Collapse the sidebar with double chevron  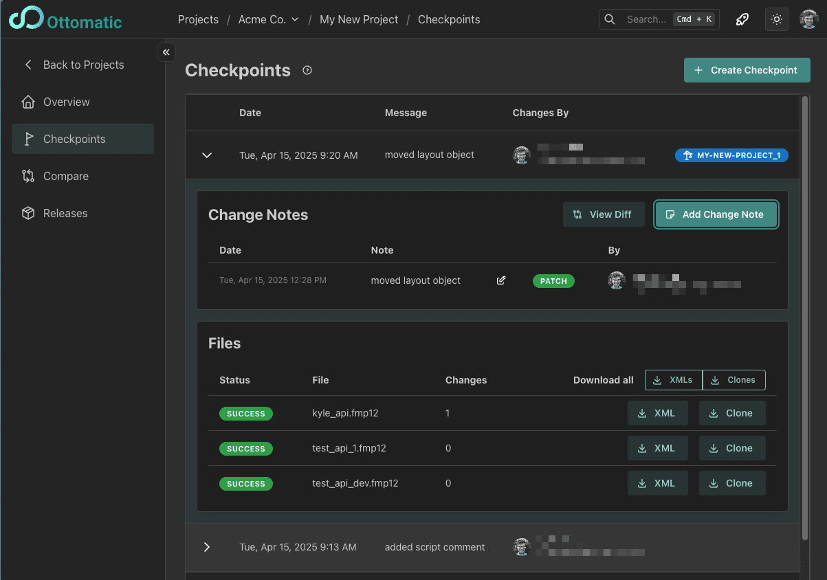pos(166,52)
